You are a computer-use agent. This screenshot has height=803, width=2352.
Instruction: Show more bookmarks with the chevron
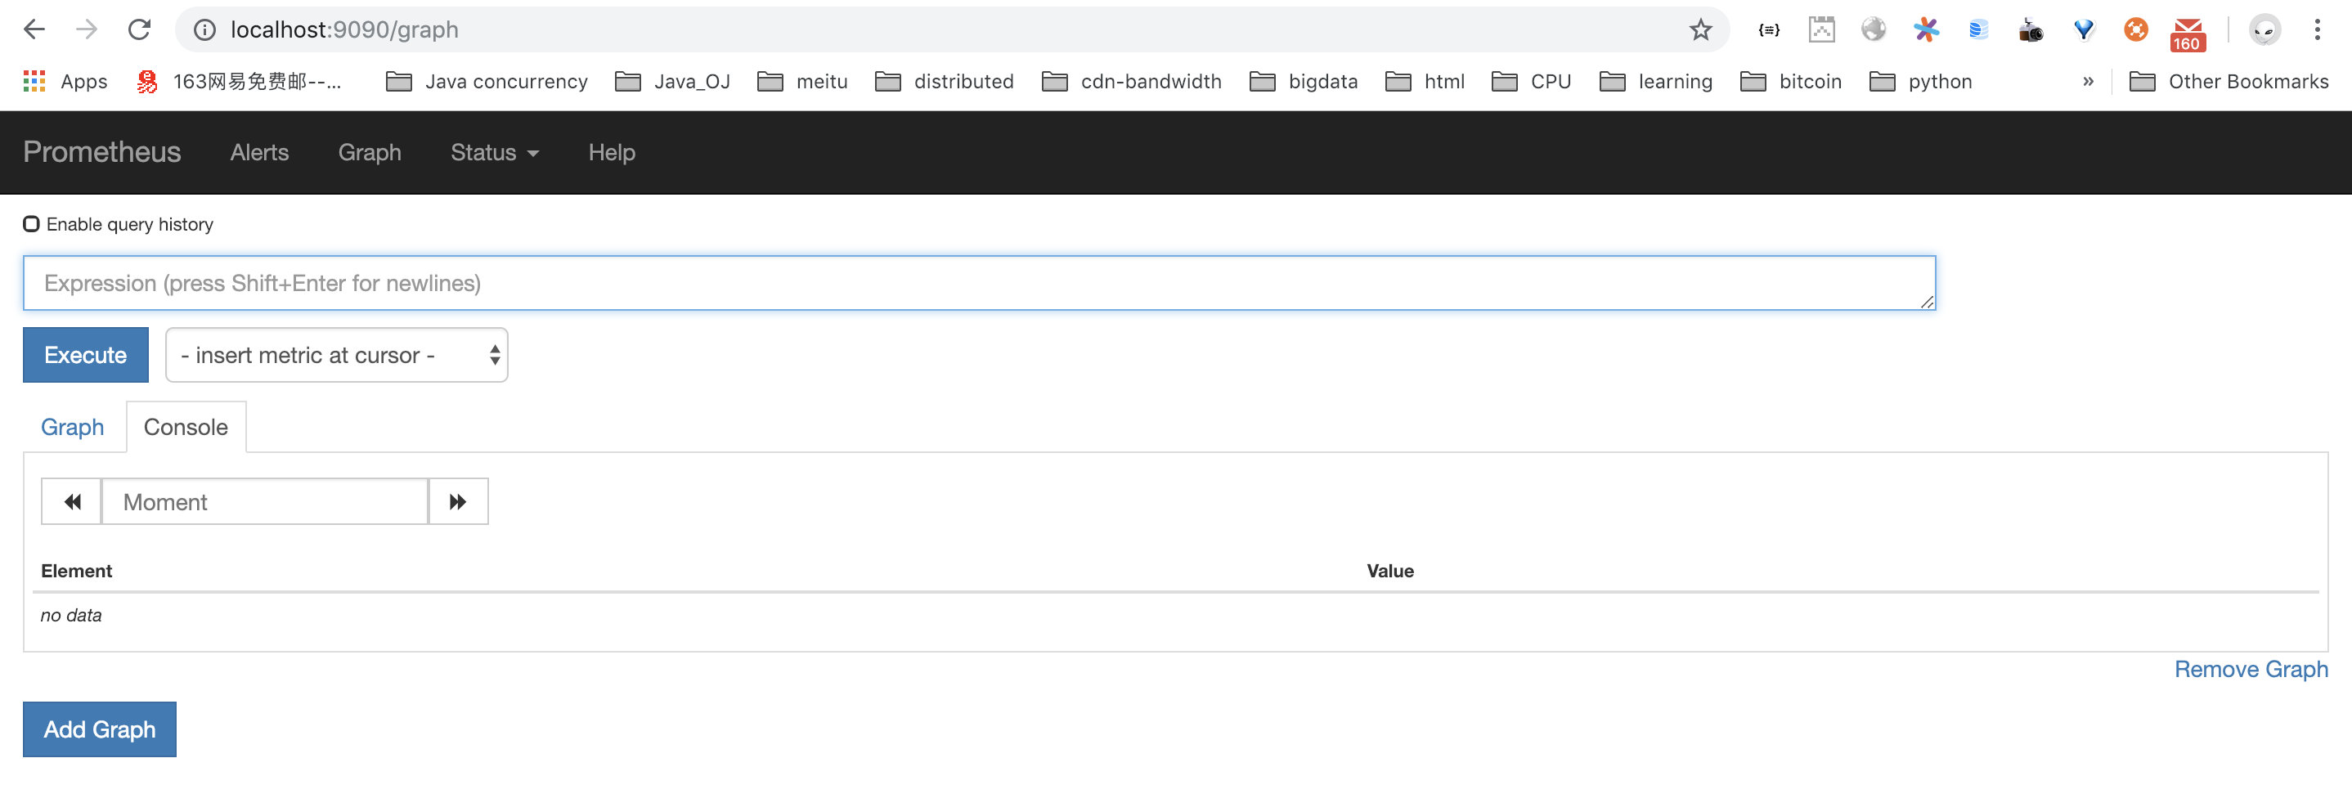2088,81
